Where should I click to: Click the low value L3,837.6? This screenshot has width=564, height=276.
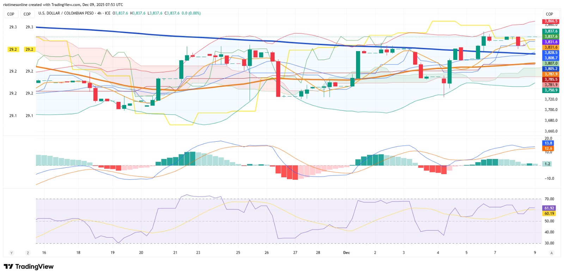click(x=155, y=13)
